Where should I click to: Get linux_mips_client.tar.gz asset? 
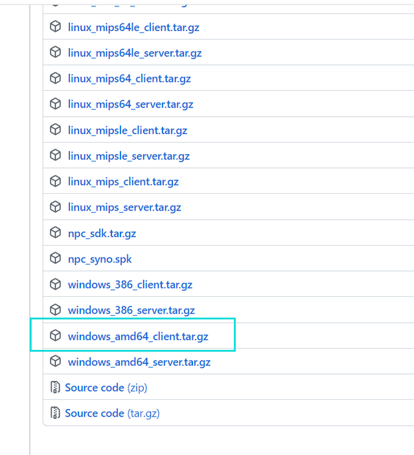(123, 181)
